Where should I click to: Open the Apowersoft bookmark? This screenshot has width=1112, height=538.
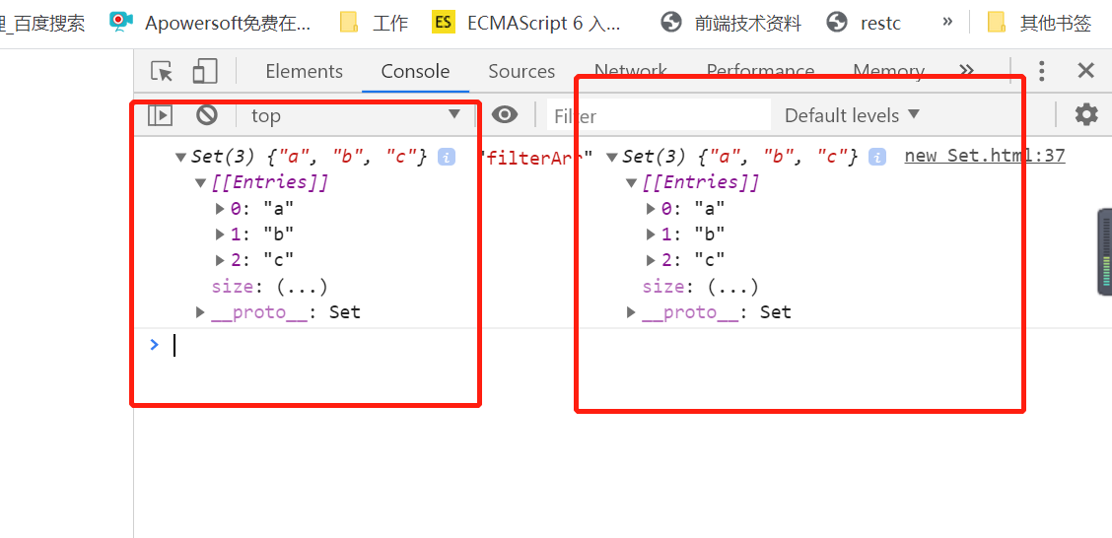211,23
